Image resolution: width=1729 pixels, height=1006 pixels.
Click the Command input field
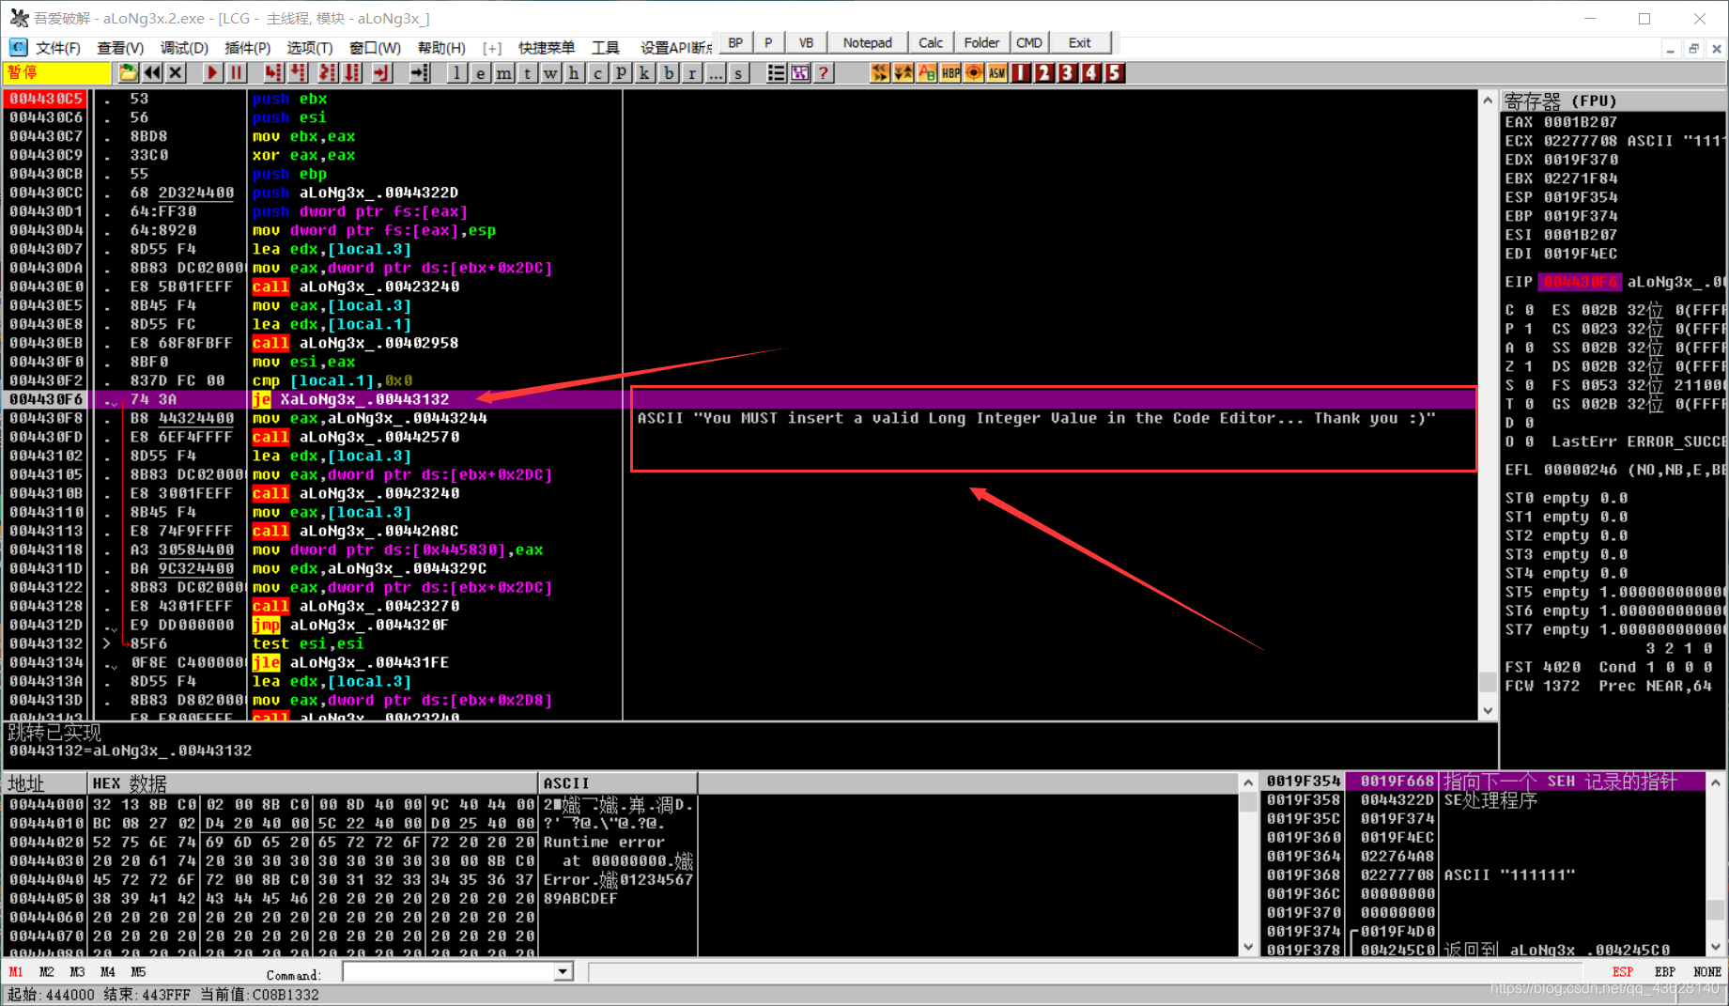tap(449, 971)
